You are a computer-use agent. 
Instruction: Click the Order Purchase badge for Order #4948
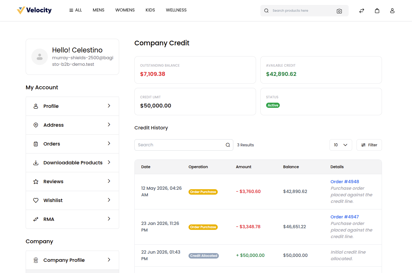tap(203, 192)
